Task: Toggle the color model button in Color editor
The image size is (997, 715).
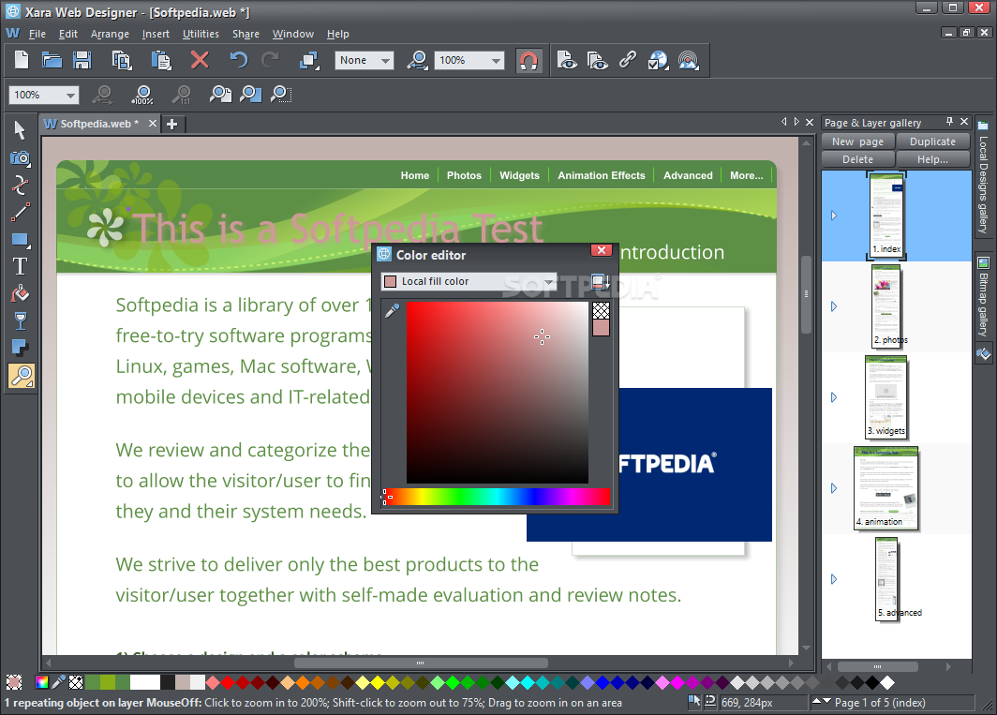Action: click(x=600, y=281)
